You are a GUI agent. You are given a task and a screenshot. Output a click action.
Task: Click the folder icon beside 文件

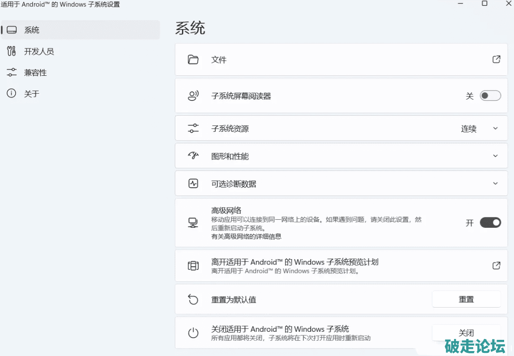point(193,60)
